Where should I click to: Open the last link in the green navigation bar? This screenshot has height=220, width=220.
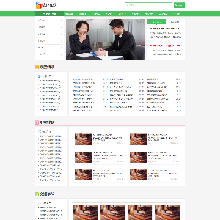point(177,14)
